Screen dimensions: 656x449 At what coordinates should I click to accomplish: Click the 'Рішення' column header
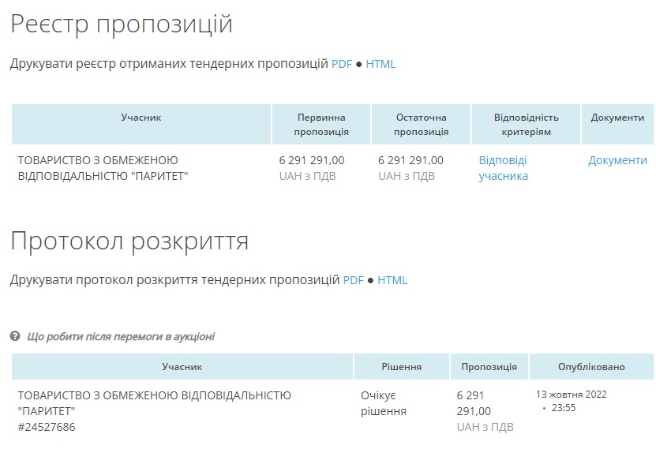point(402,367)
